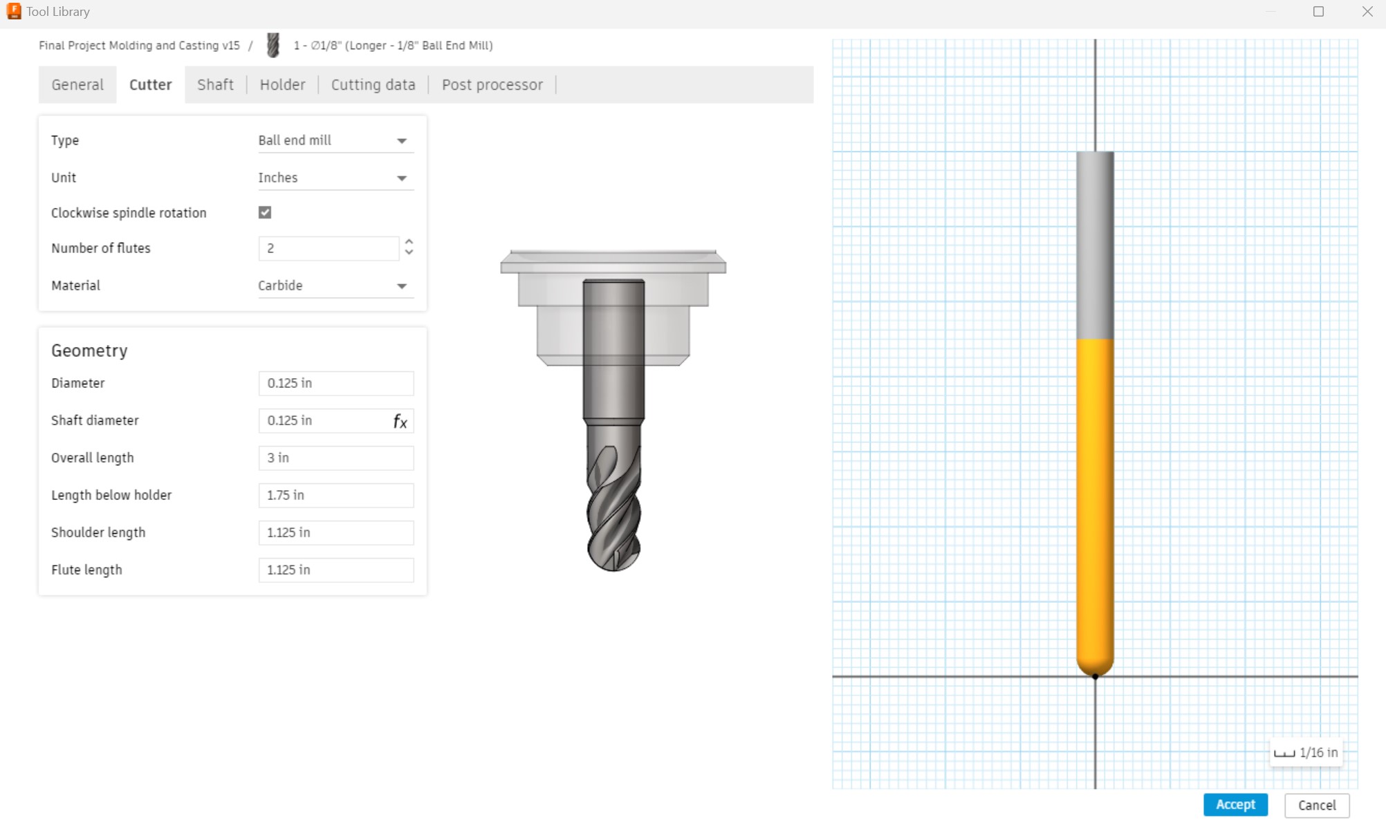Click the tool preview 3D model icon

275,45
